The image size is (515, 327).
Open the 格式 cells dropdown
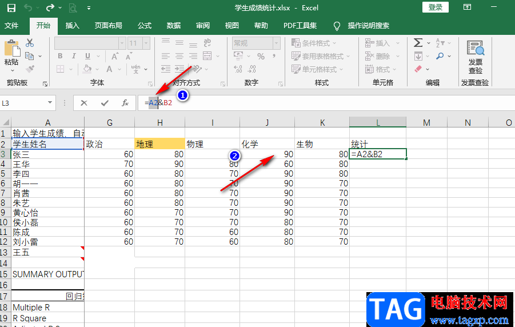coord(381,69)
